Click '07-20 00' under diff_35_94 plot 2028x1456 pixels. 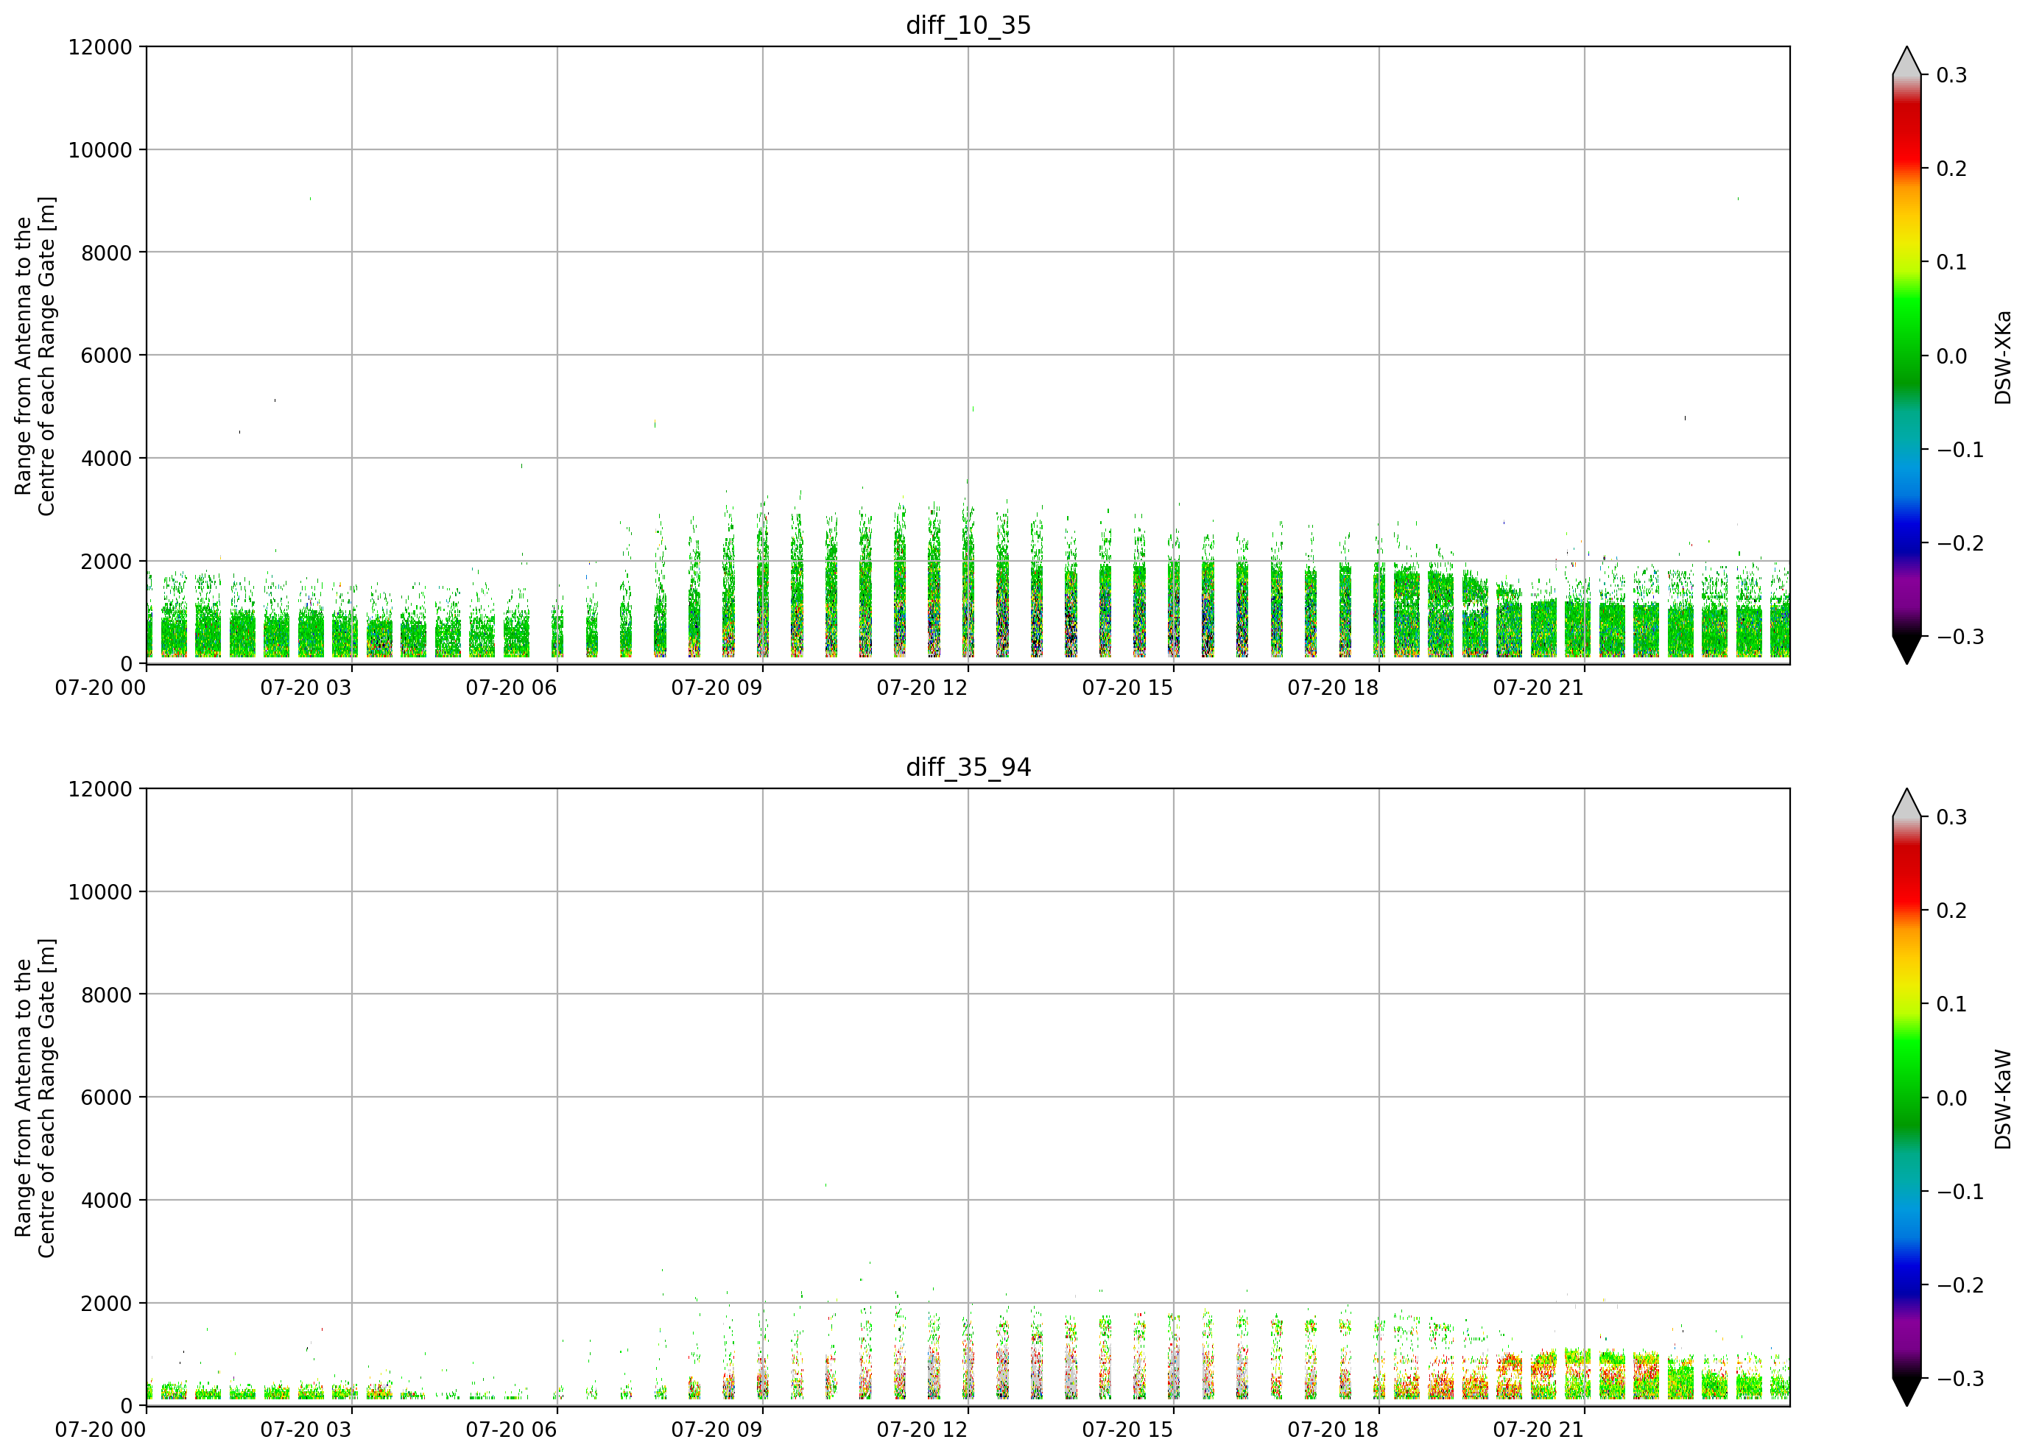[100, 1430]
